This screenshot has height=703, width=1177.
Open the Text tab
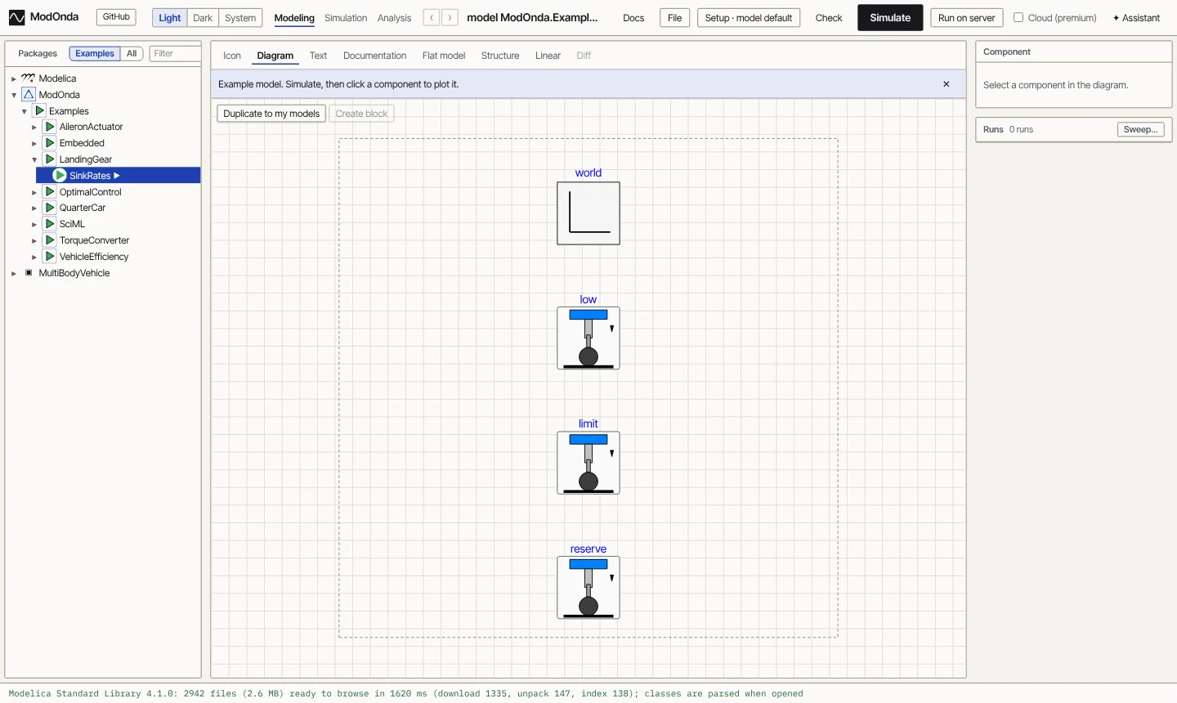click(x=318, y=56)
